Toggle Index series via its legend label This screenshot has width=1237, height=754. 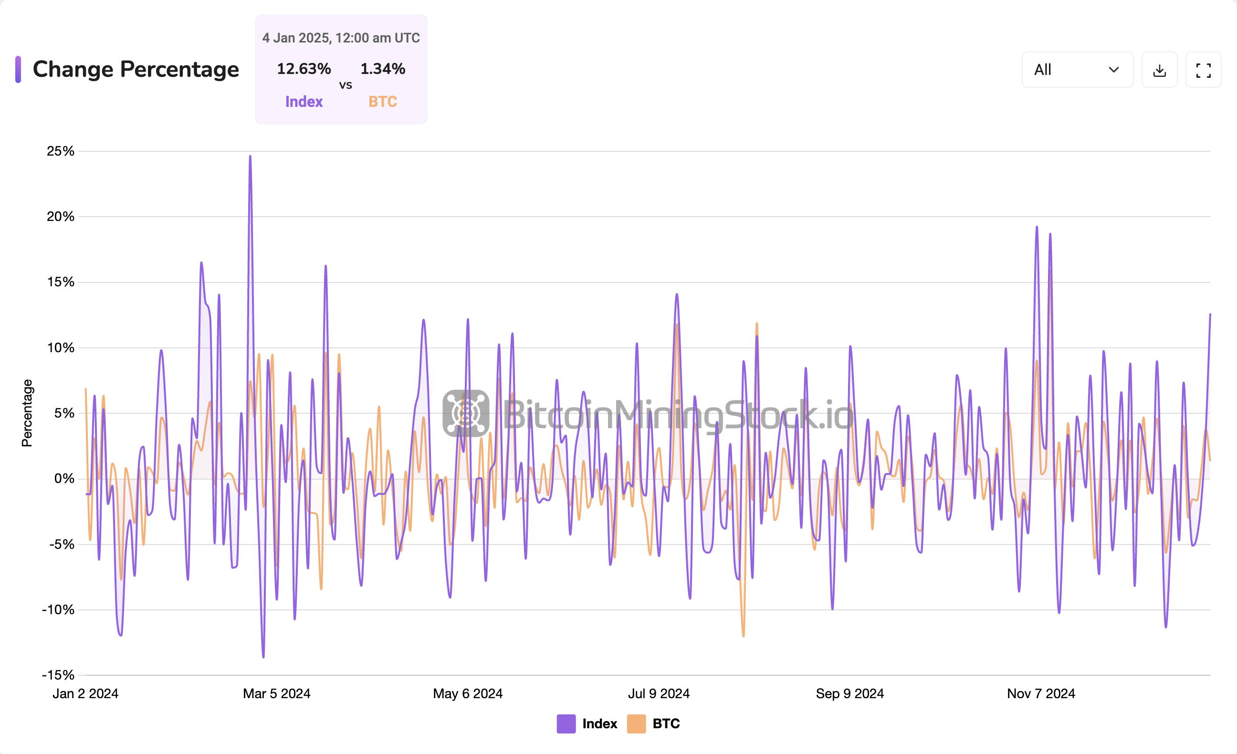[x=599, y=723]
